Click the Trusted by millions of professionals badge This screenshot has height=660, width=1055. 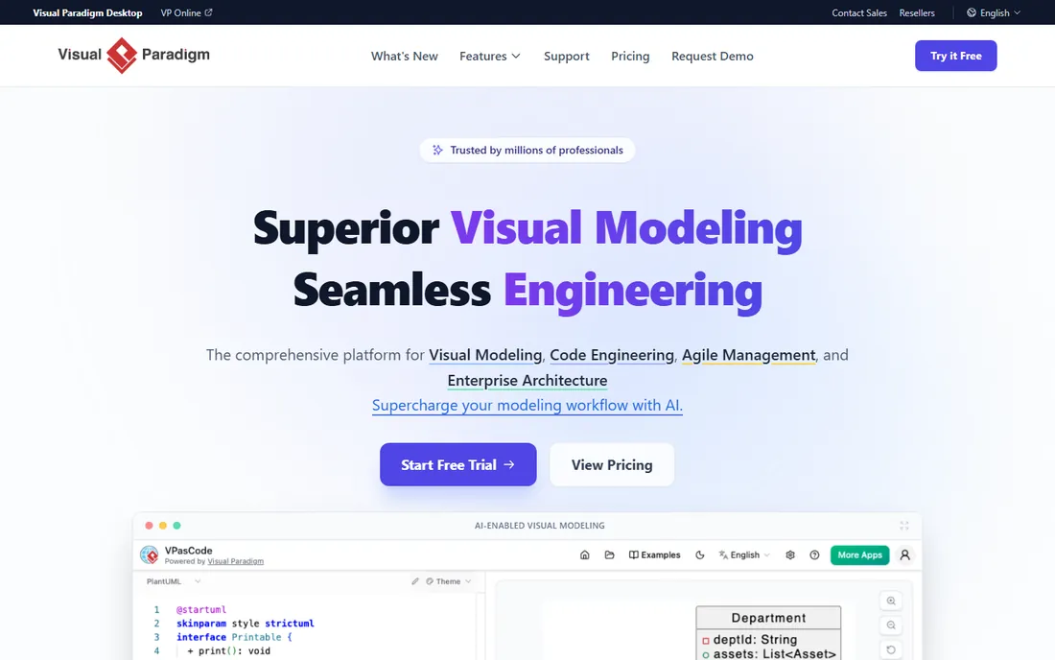click(527, 150)
